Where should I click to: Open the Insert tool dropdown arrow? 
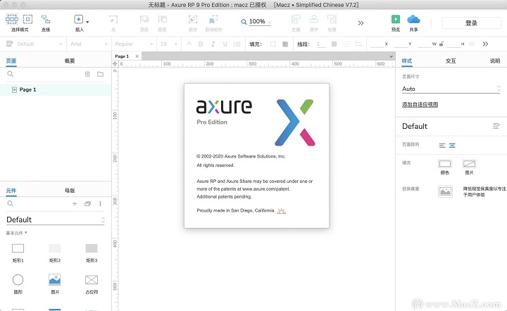click(x=87, y=22)
